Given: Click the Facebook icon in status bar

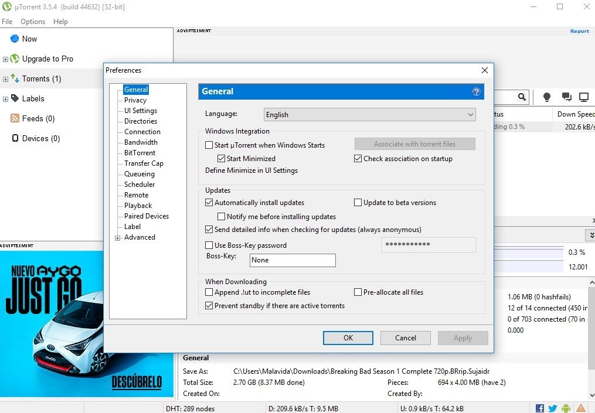Looking at the screenshot, I should (x=539, y=408).
